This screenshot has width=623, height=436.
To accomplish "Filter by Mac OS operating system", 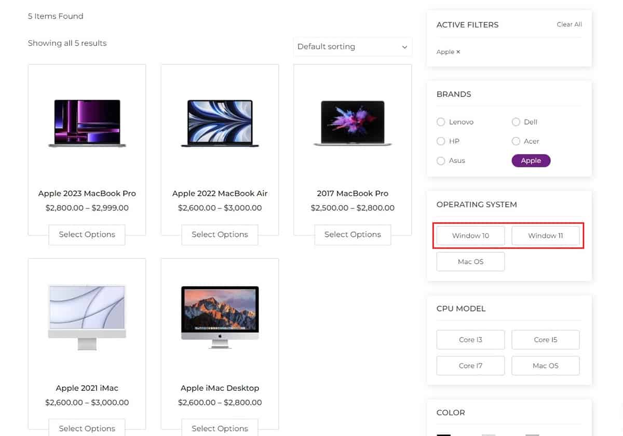I will (470, 262).
